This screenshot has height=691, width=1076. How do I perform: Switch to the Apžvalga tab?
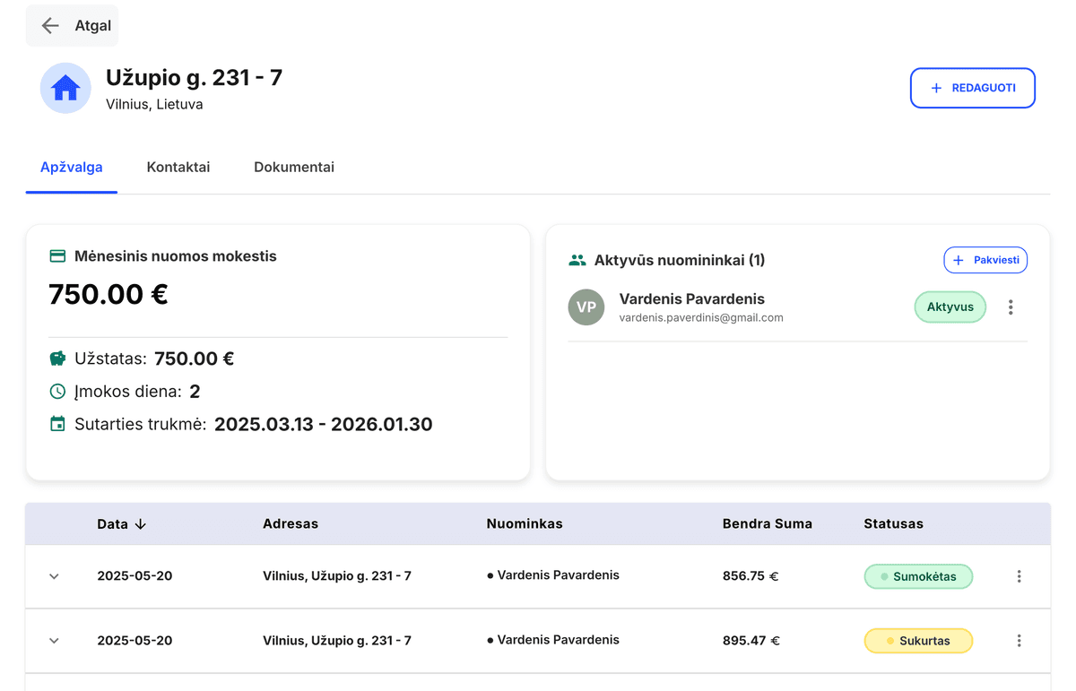coord(72,168)
